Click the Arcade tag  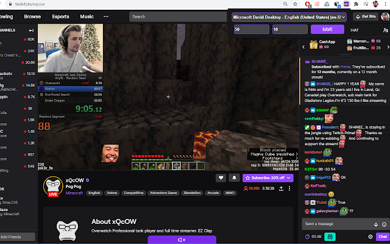pyautogui.click(x=213, y=193)
